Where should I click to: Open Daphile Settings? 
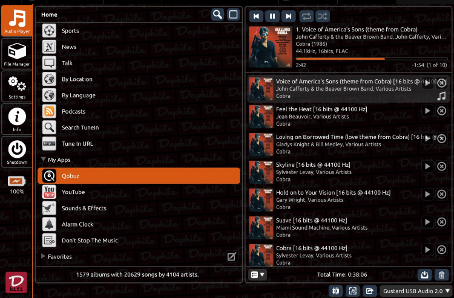17,86
